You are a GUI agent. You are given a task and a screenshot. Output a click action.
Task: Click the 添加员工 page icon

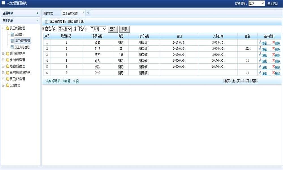12,34
